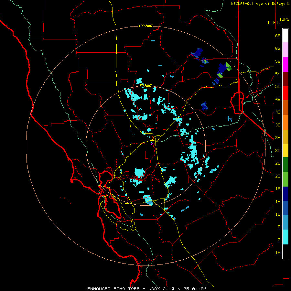Click the light green swatch in the legend
The width and height of the screenshot is (291, 291).
(x=286, y=179)
